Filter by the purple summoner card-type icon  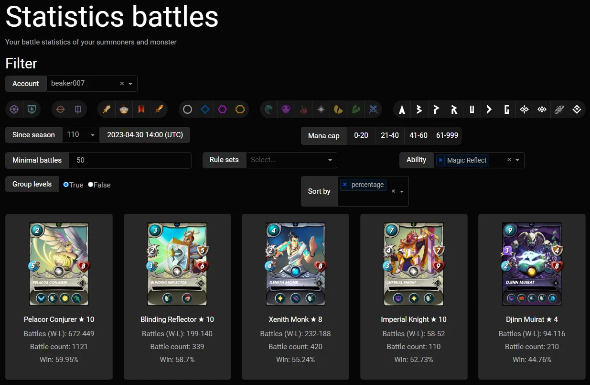[14, 110]
